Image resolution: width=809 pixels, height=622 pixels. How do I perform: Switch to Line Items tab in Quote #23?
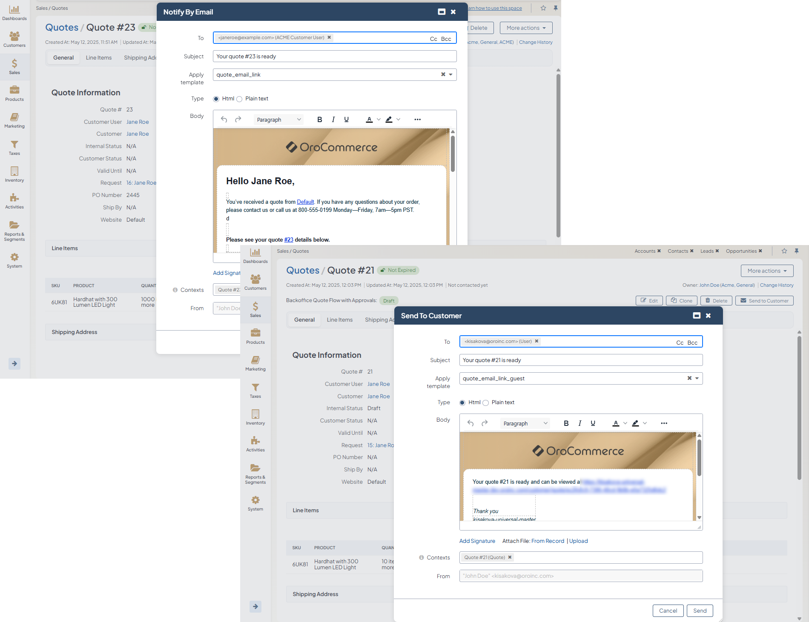(99, 58)
